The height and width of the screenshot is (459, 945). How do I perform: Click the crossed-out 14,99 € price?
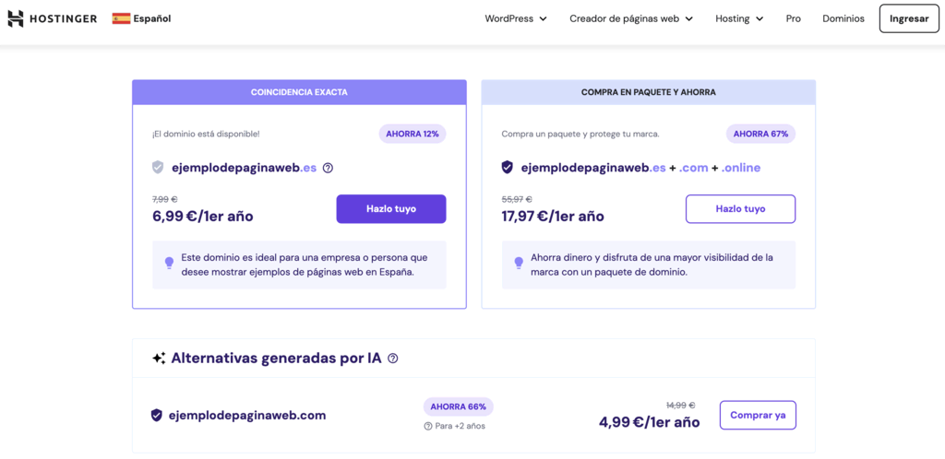point(680,405)
